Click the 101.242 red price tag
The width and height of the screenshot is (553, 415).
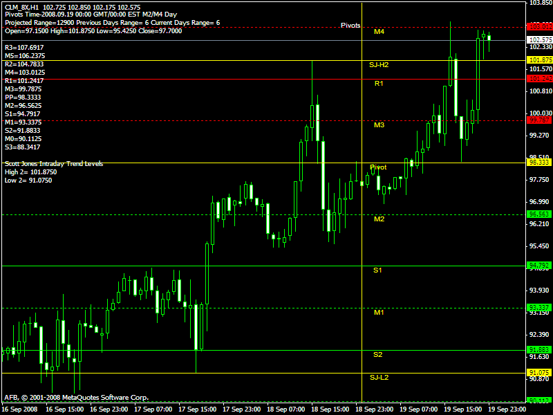539,79
